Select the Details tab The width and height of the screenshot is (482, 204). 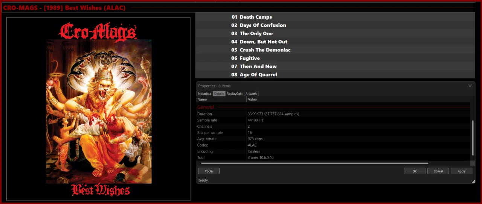point(219,94)
